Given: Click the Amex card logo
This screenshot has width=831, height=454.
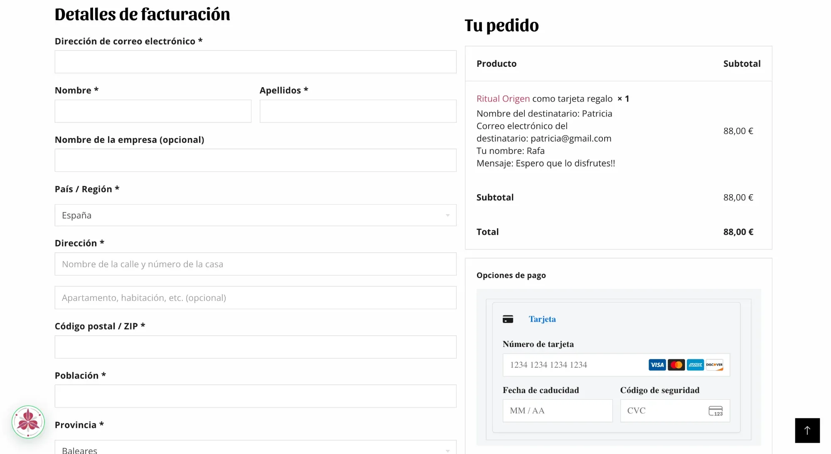Looking at the screenshot, I should (695, 365).
